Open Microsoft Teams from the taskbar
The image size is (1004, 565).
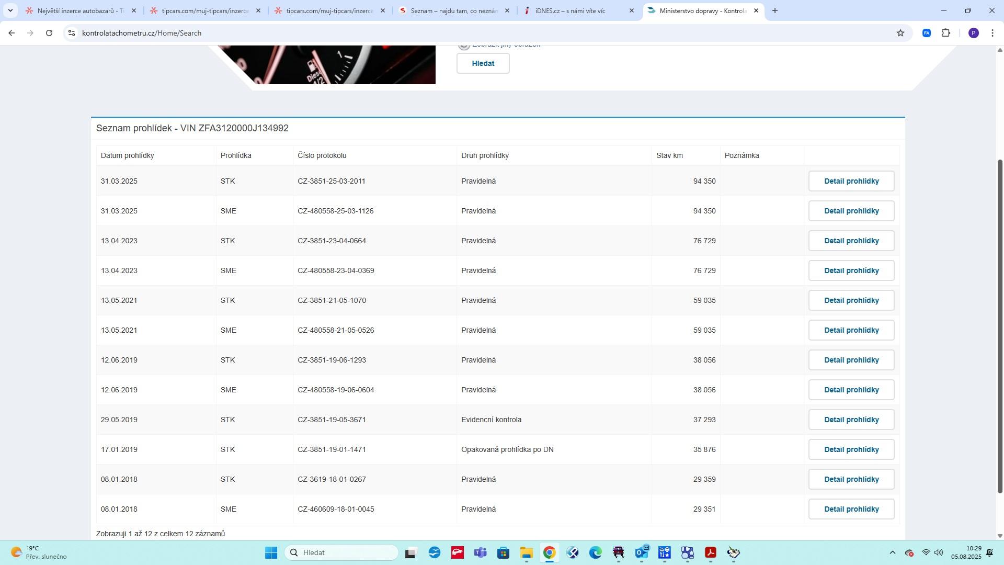[480, 552]
